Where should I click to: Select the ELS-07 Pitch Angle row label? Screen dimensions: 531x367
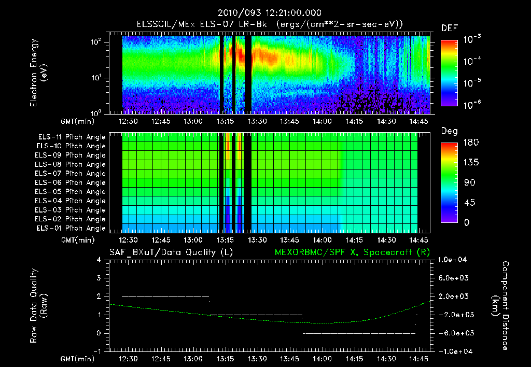(71, 173)
